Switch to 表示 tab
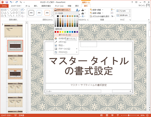151x117 pixels. click(77, 6)
